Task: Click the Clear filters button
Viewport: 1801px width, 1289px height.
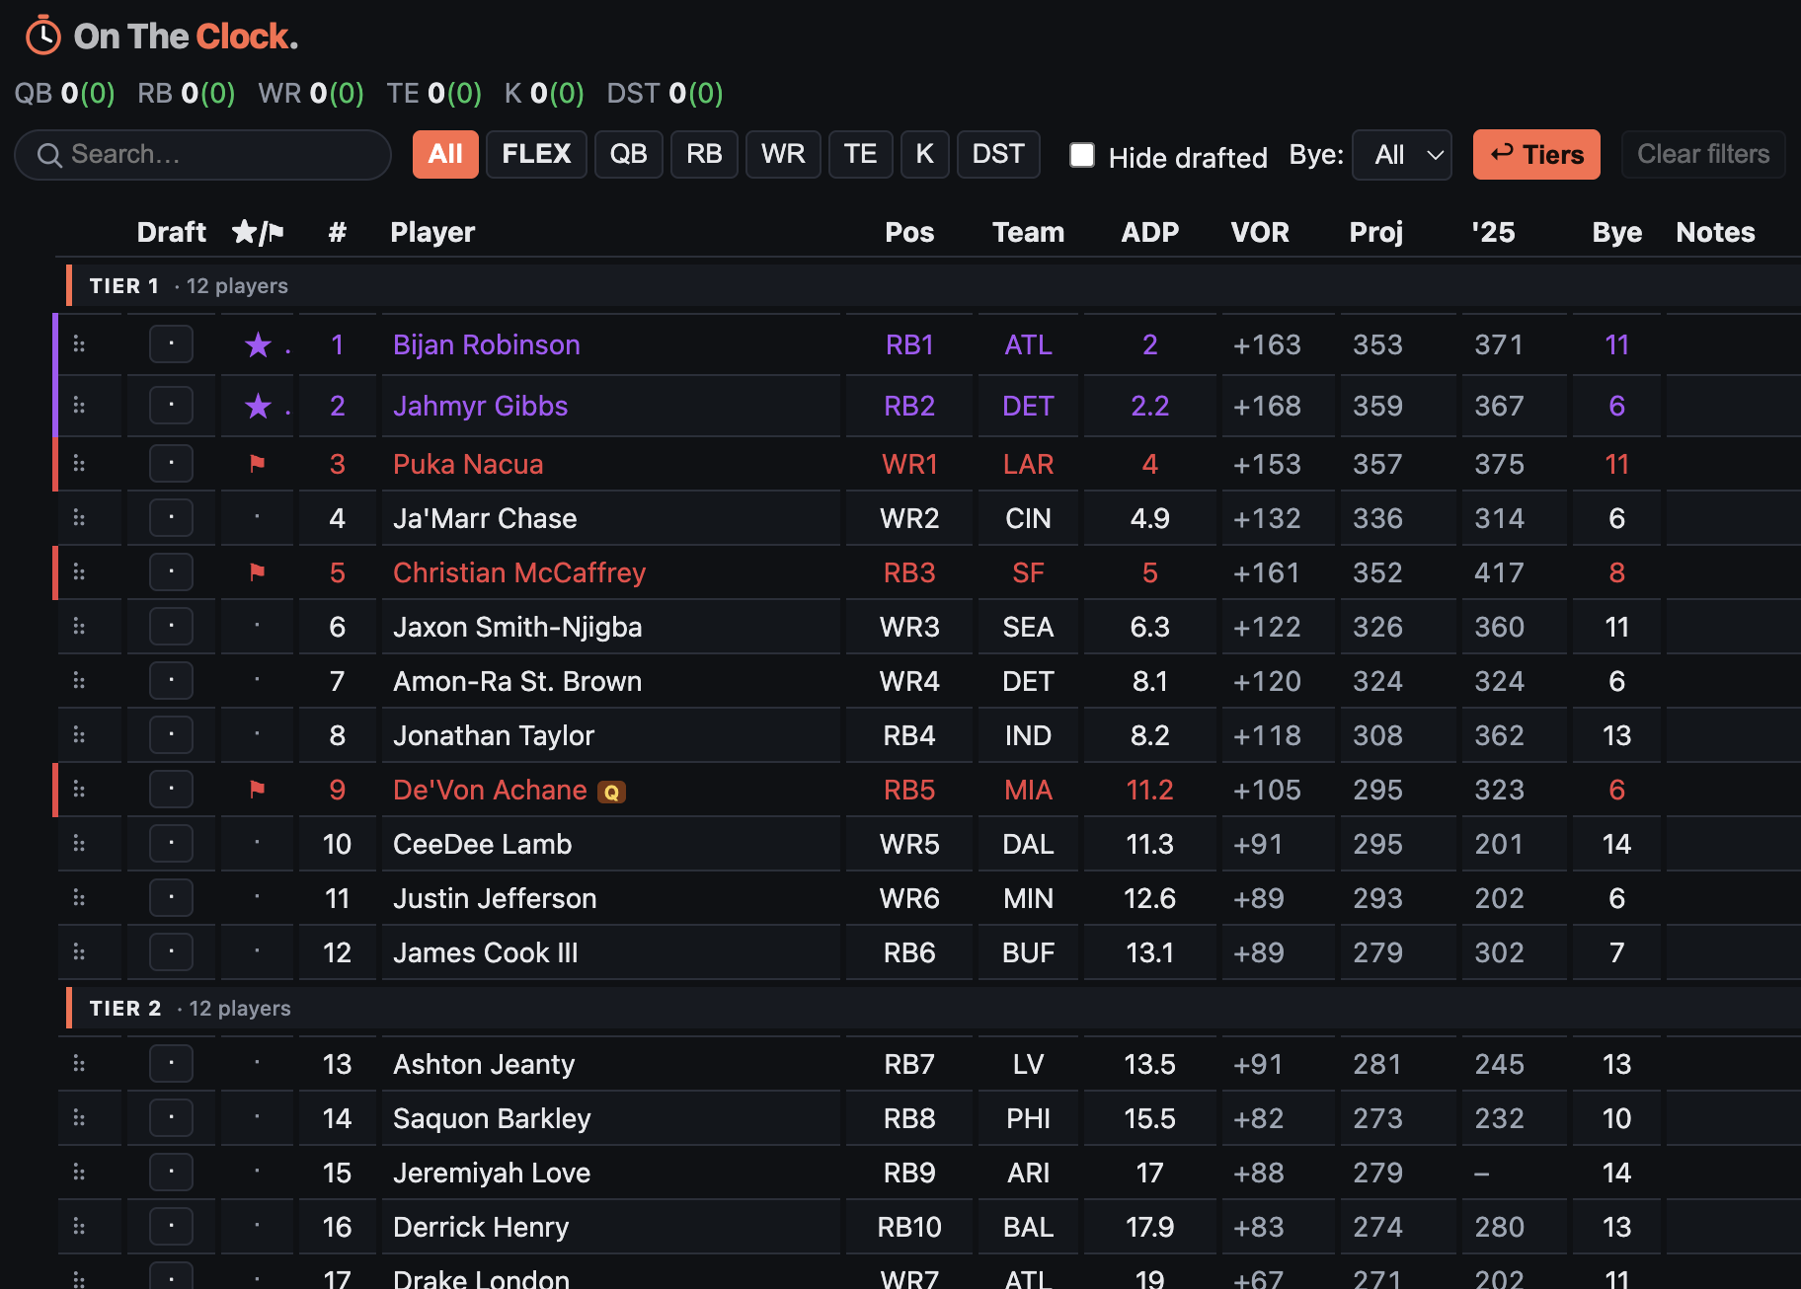Action: (x=1703, y=155)
